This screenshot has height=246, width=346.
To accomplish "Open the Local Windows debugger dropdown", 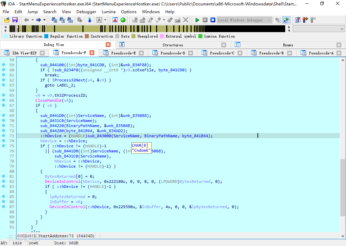I will [x=269, y=20].
